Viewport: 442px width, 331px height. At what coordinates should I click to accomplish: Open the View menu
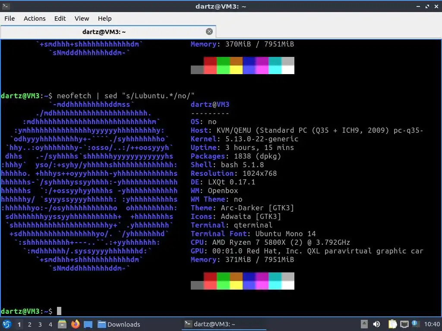tap(82, 19)
